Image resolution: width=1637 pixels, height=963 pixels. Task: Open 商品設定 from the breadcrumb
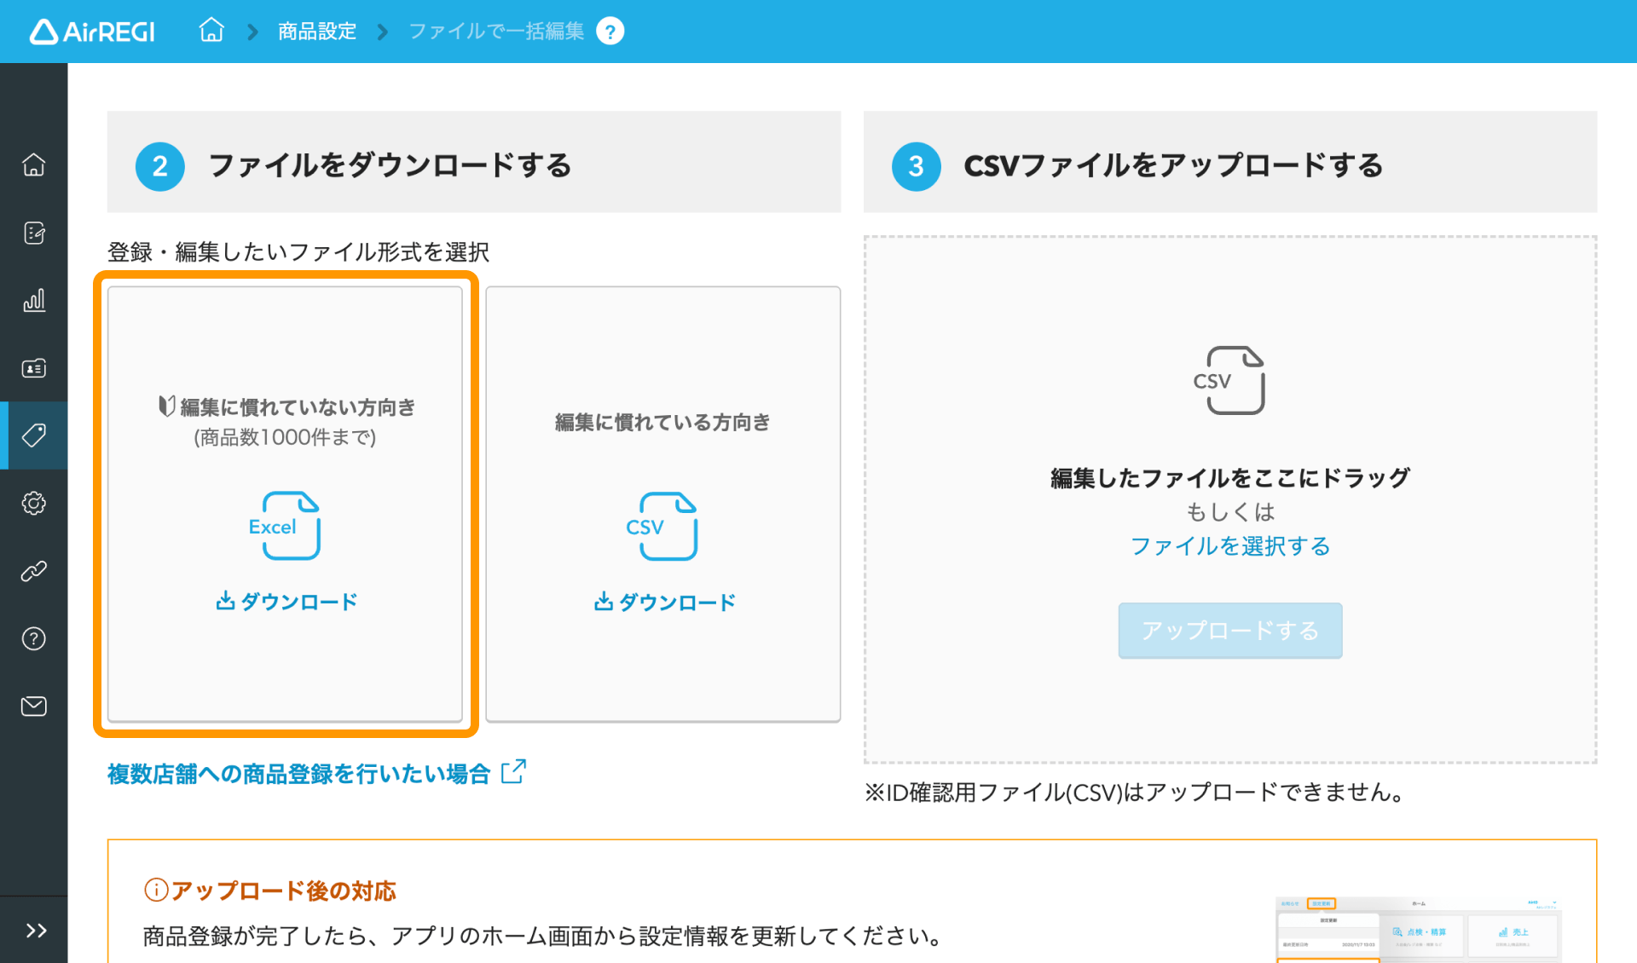[315, 31]
